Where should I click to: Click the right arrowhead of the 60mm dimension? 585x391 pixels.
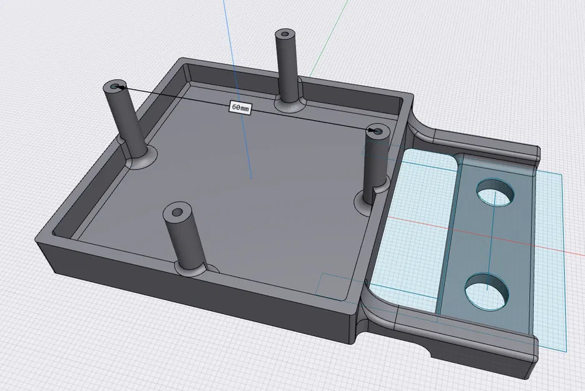tap(373, 130)
